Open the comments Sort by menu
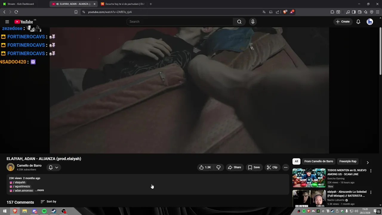The width and height of the screenshot is (382, 215). coord(48,202)
